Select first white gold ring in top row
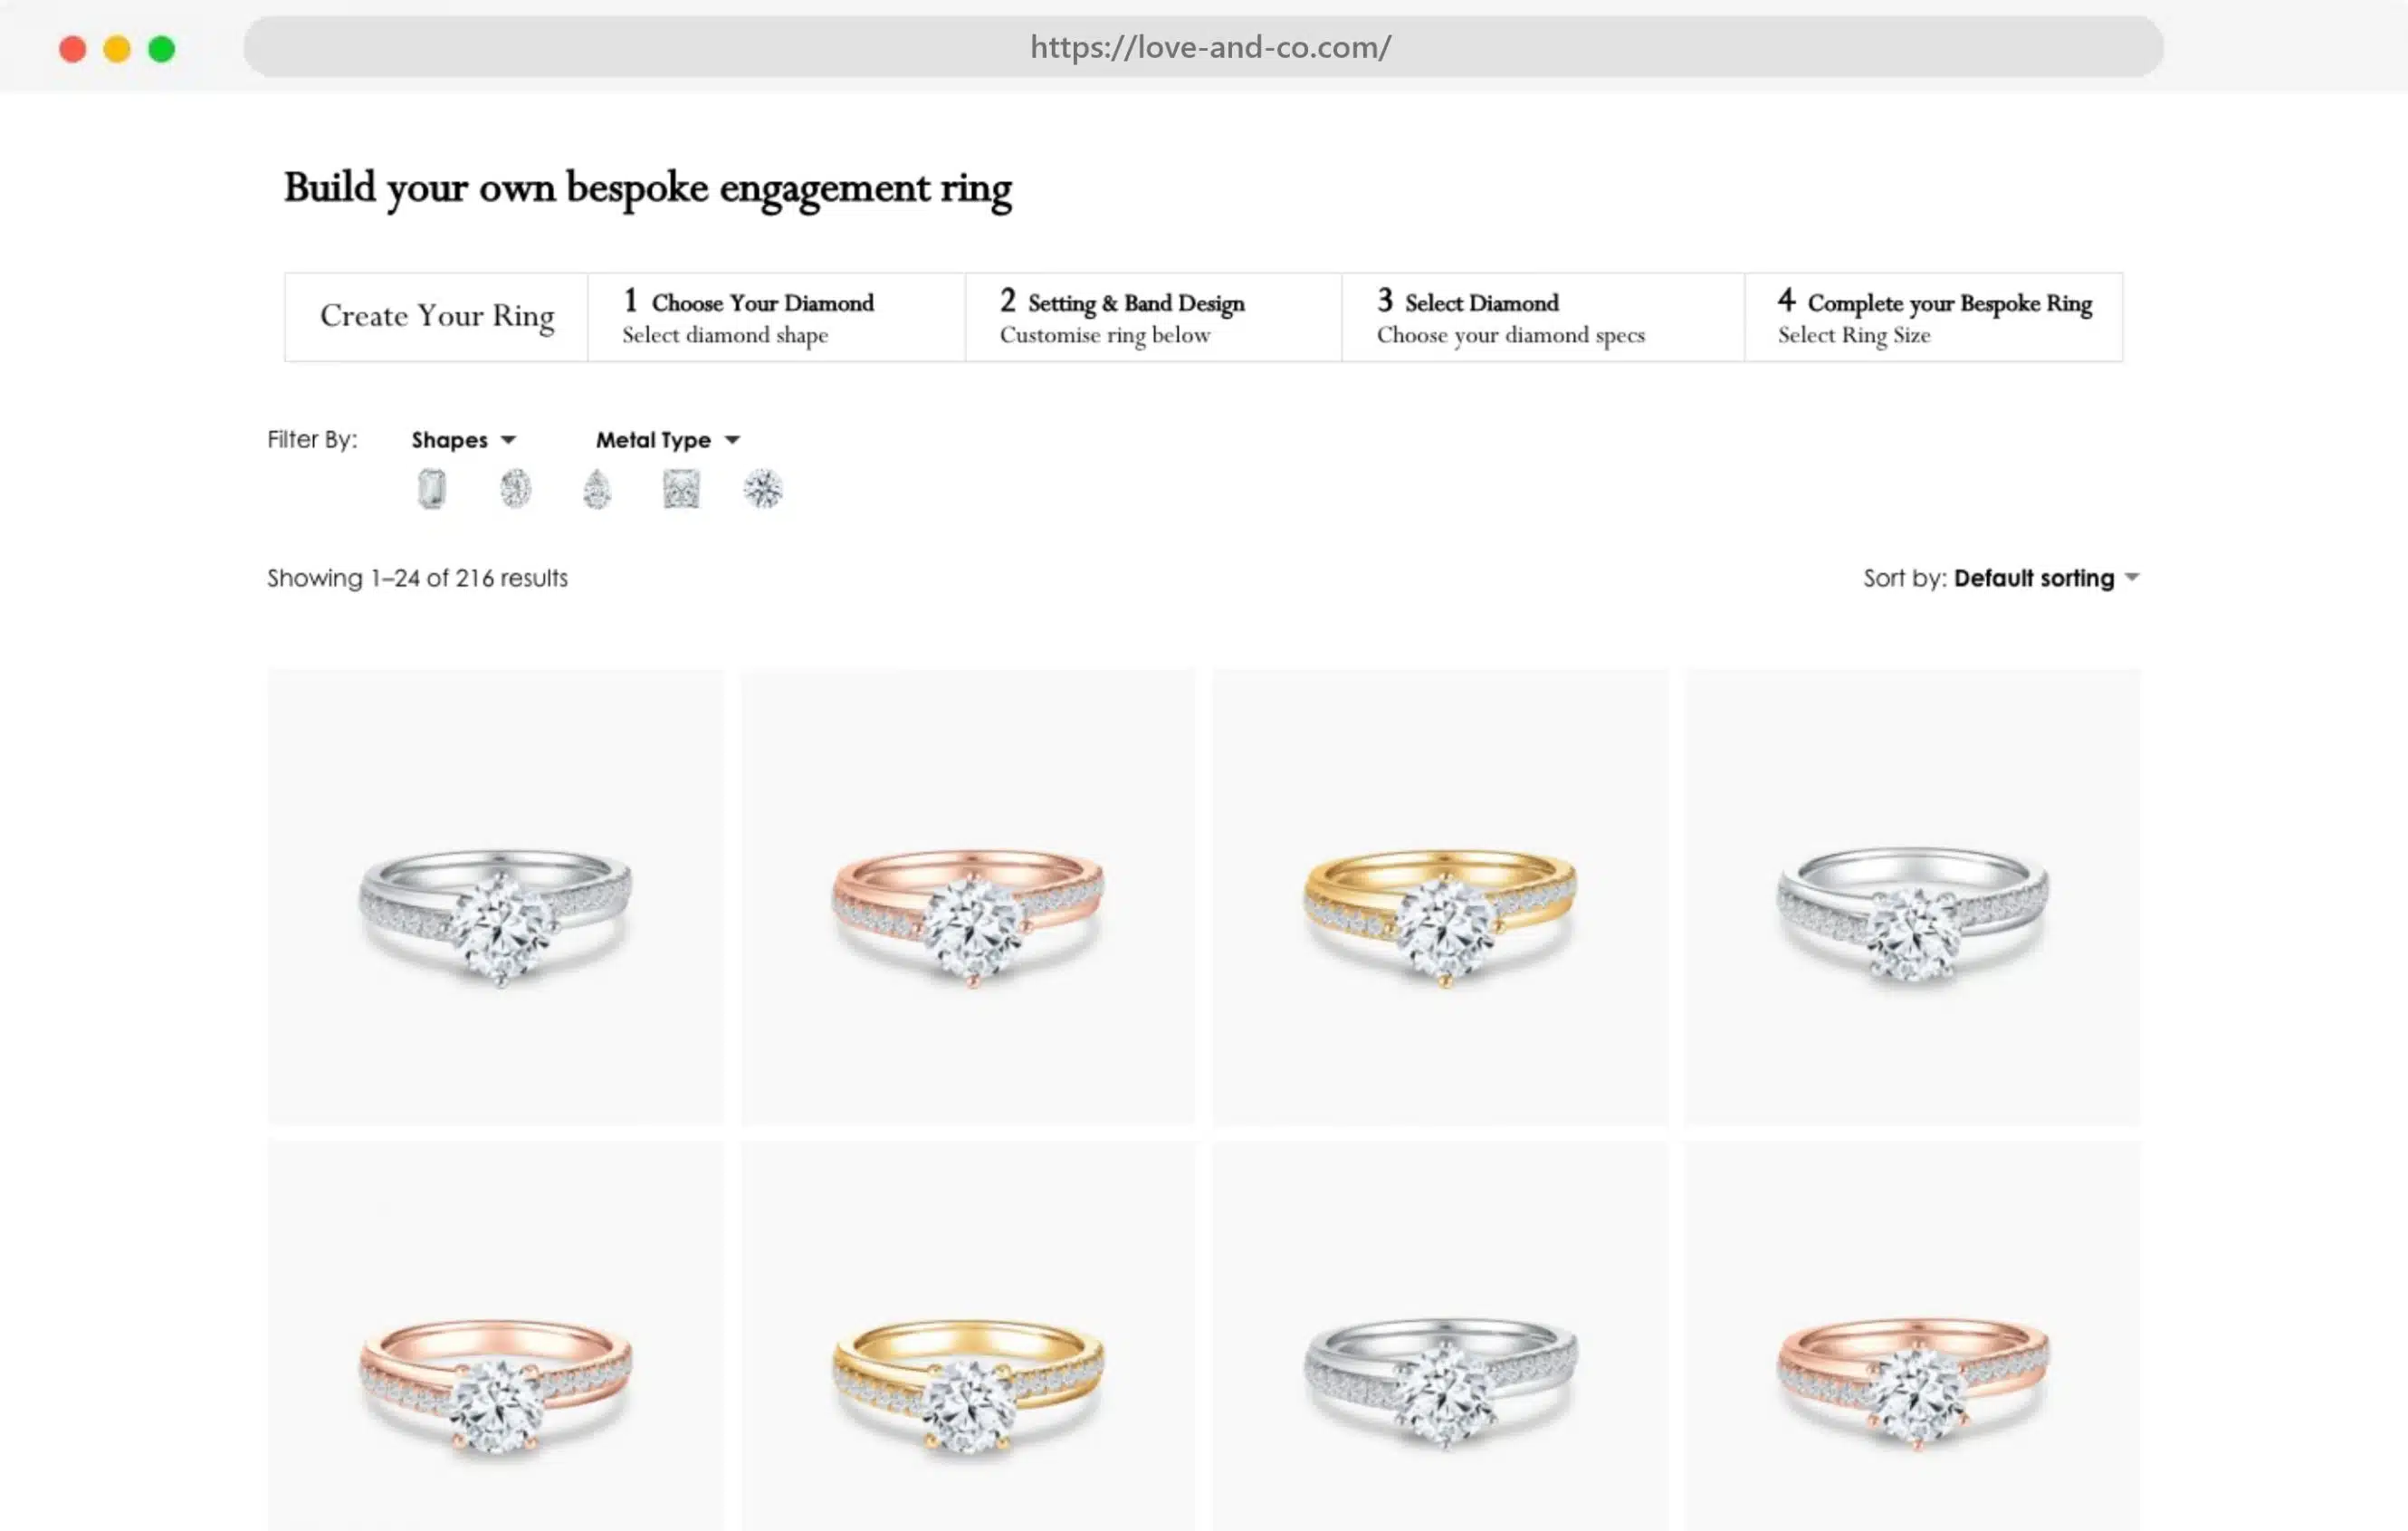 (495, 897)
